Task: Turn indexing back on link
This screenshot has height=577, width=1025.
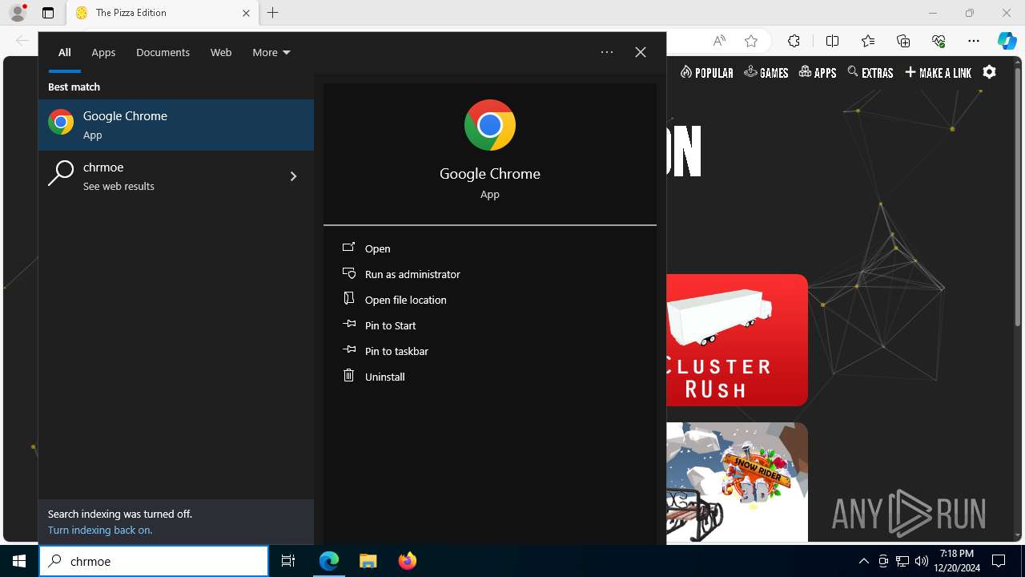Action: pyautogui.click(x=100, y=530)
